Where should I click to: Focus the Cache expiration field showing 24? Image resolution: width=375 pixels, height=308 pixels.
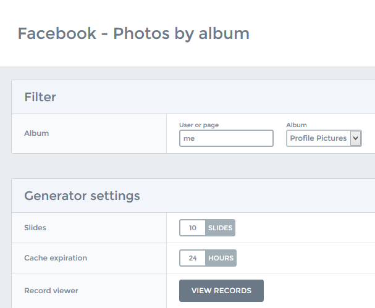point(193,258)
